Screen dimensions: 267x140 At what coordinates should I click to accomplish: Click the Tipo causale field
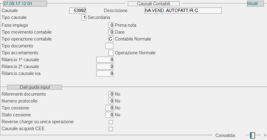(84, 17)
